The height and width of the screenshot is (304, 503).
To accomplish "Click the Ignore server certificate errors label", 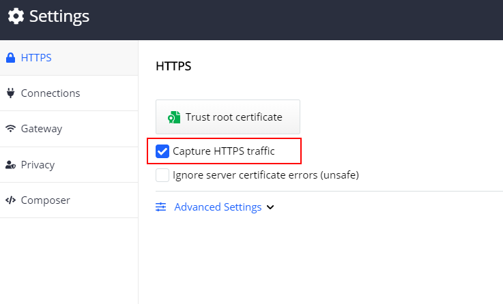I will coord(265,175).
